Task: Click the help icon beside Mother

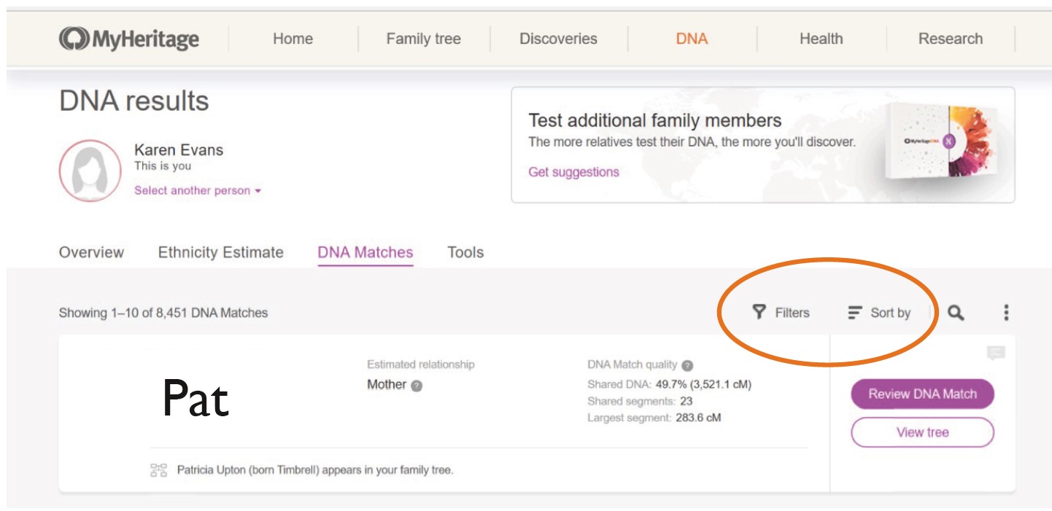Action: coord(417,386)
